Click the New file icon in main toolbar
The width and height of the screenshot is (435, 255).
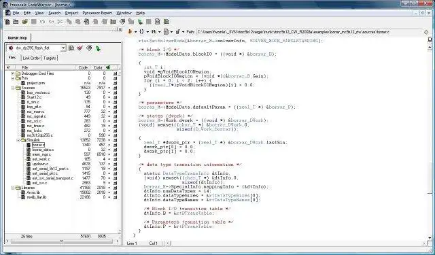coord(7,22)
